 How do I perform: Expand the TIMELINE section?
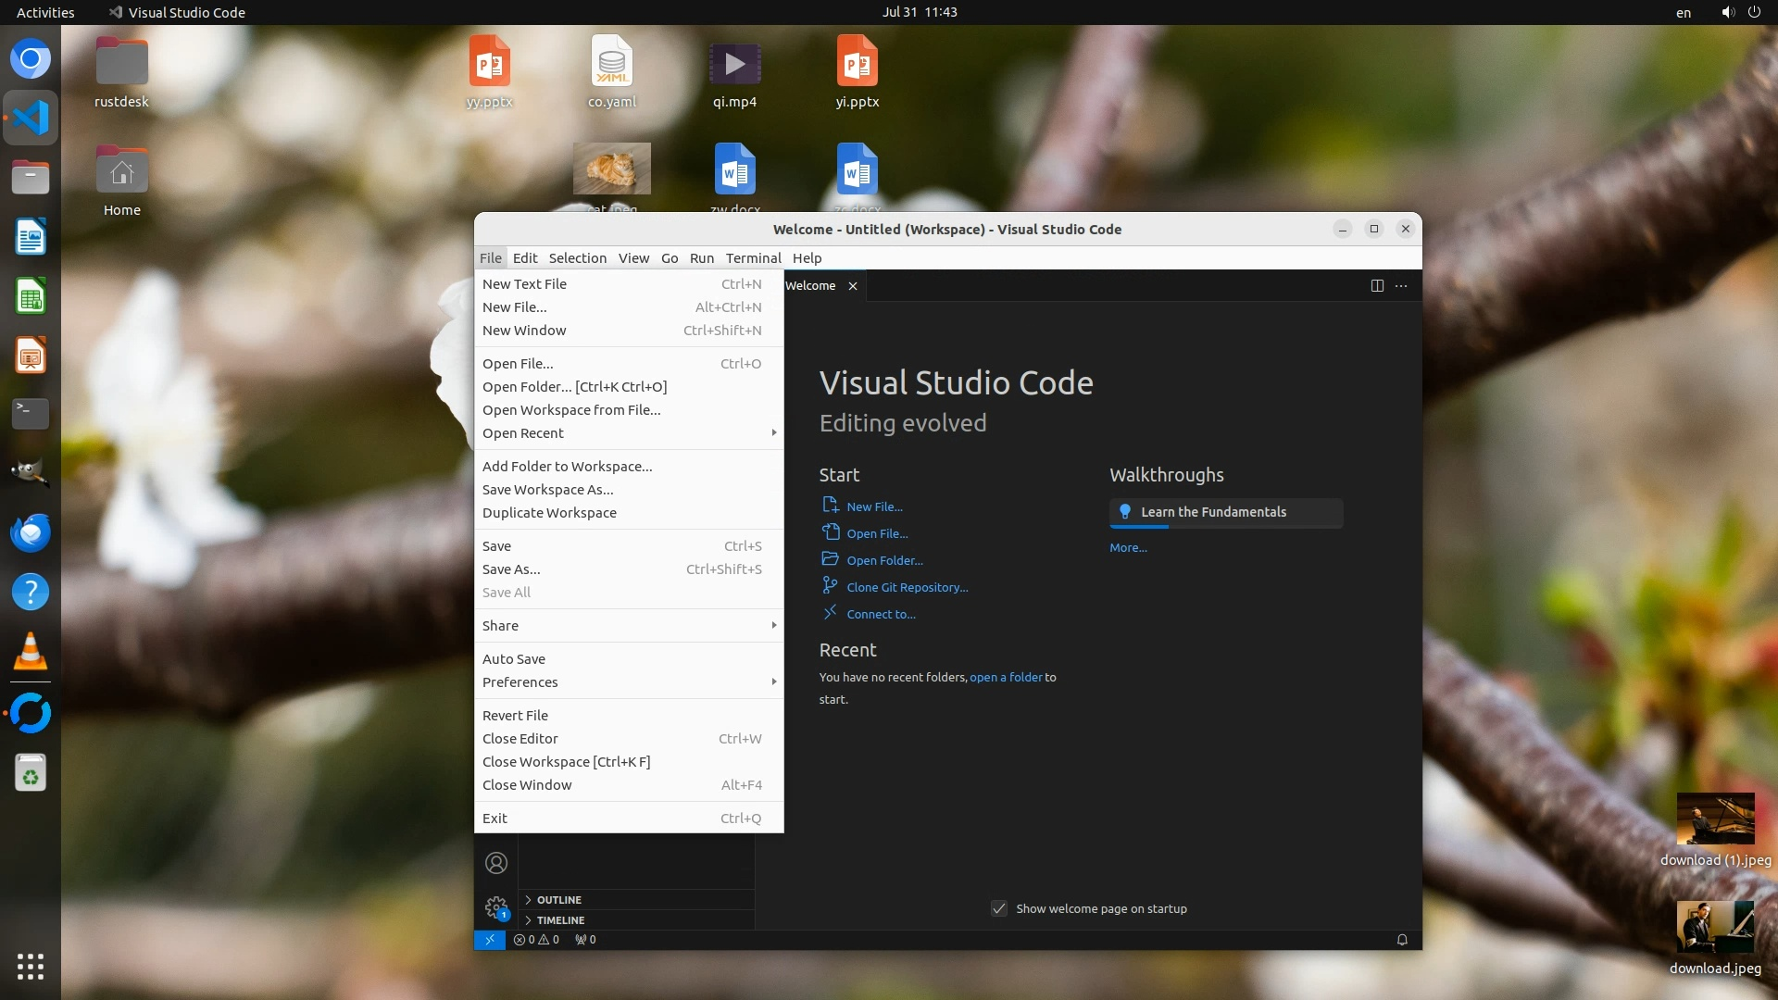[560, 920]
